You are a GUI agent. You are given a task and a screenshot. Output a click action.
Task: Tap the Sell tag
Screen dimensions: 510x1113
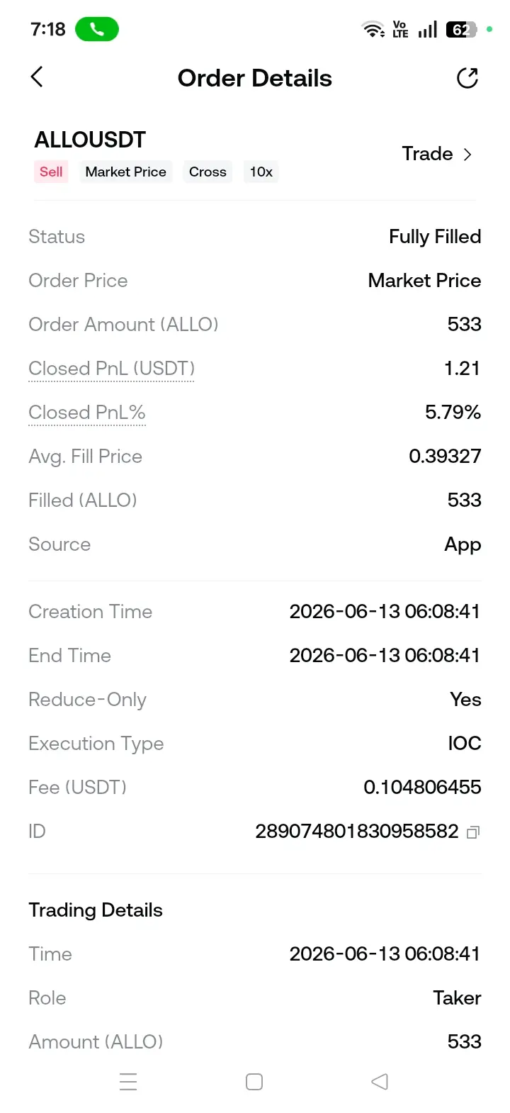pyautogui.click(x=51, y=172)
